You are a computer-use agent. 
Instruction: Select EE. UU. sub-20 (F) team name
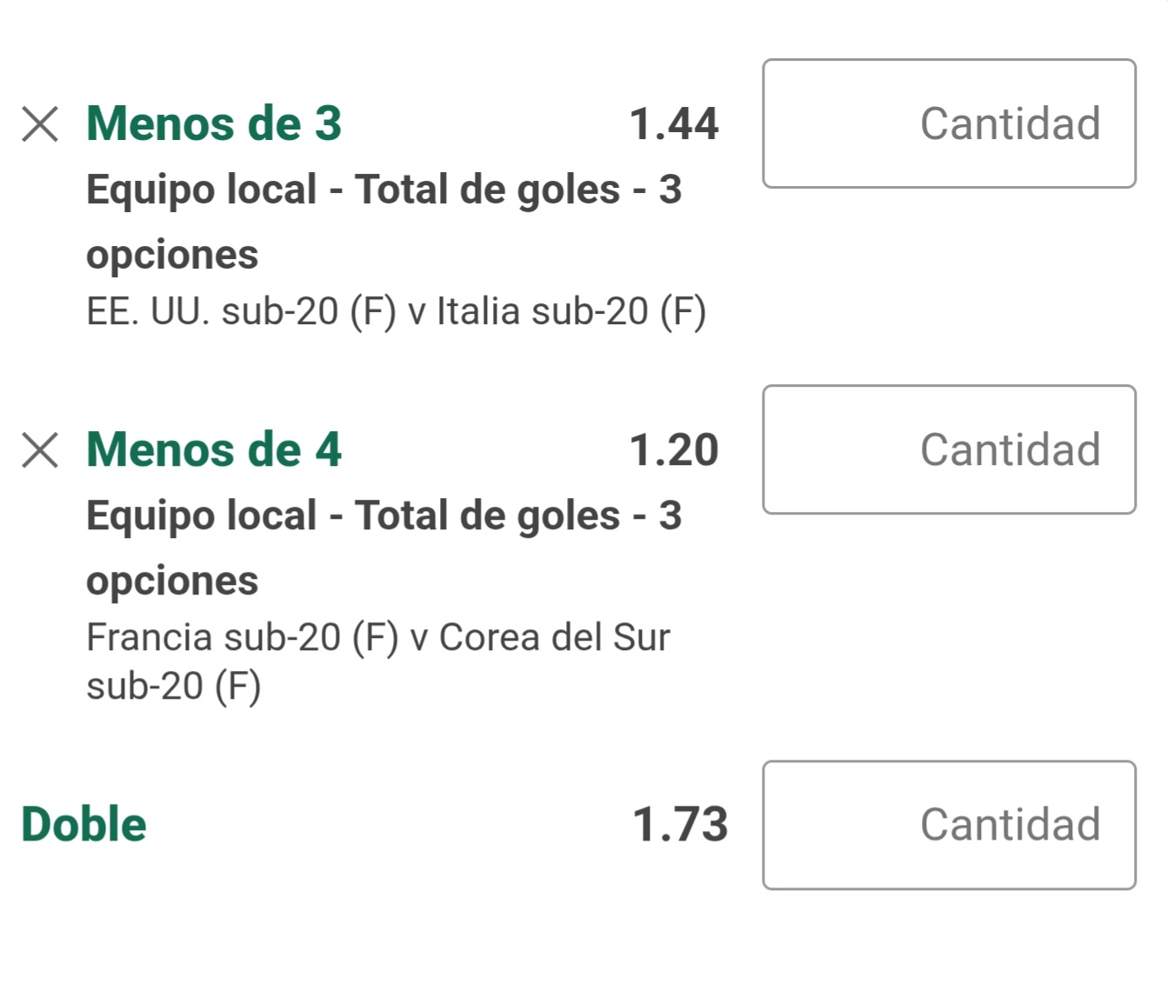241,311
